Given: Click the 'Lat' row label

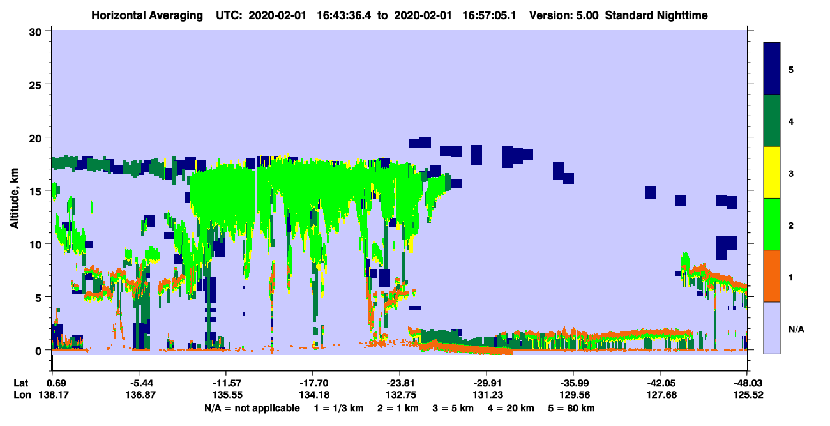Looking at the screenshot, I should tap(20, 383).
